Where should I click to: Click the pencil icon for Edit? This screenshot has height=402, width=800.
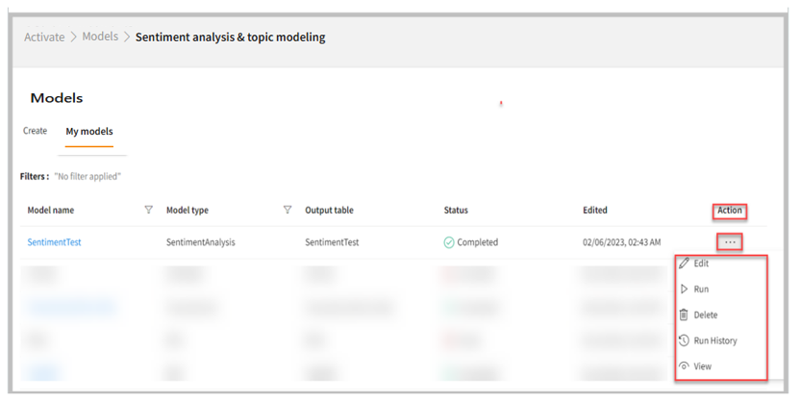(x=684, y=264)
